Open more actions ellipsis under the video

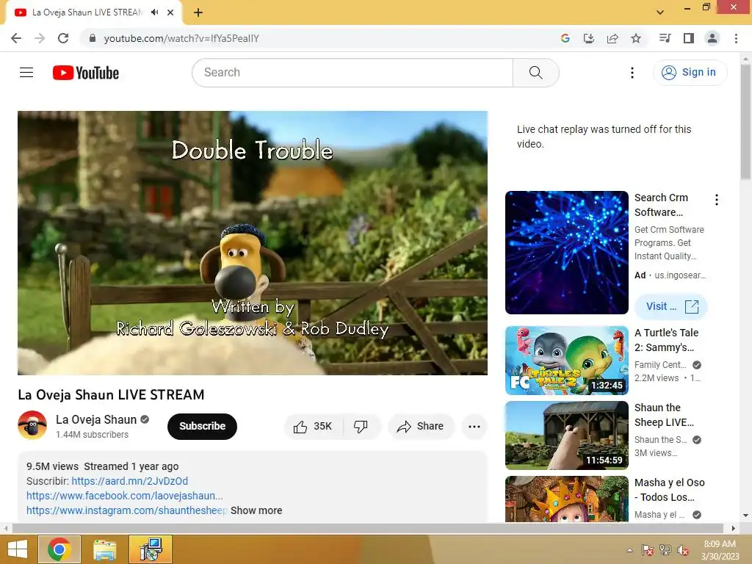(474, 427)
